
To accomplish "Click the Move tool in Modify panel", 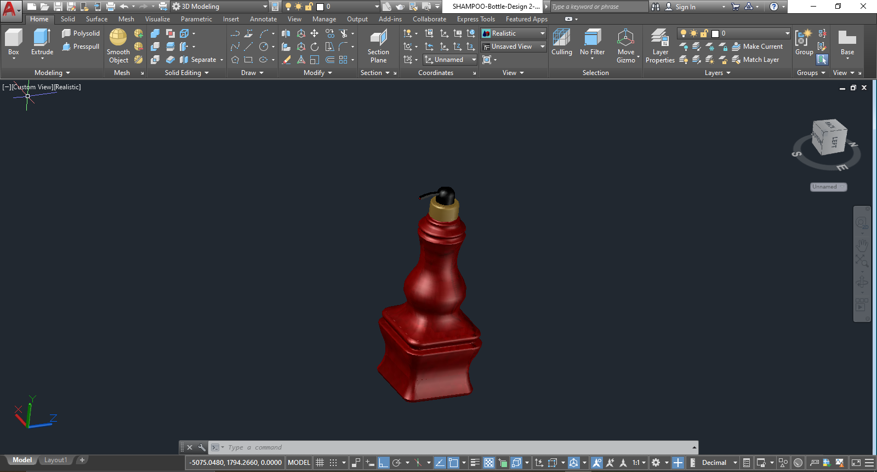I will point(315,33).
